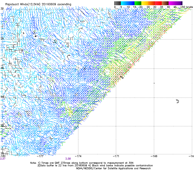Click the purple '2:38' time label
This screenshot has height=170, width=194.
click(x=68, y=159)
